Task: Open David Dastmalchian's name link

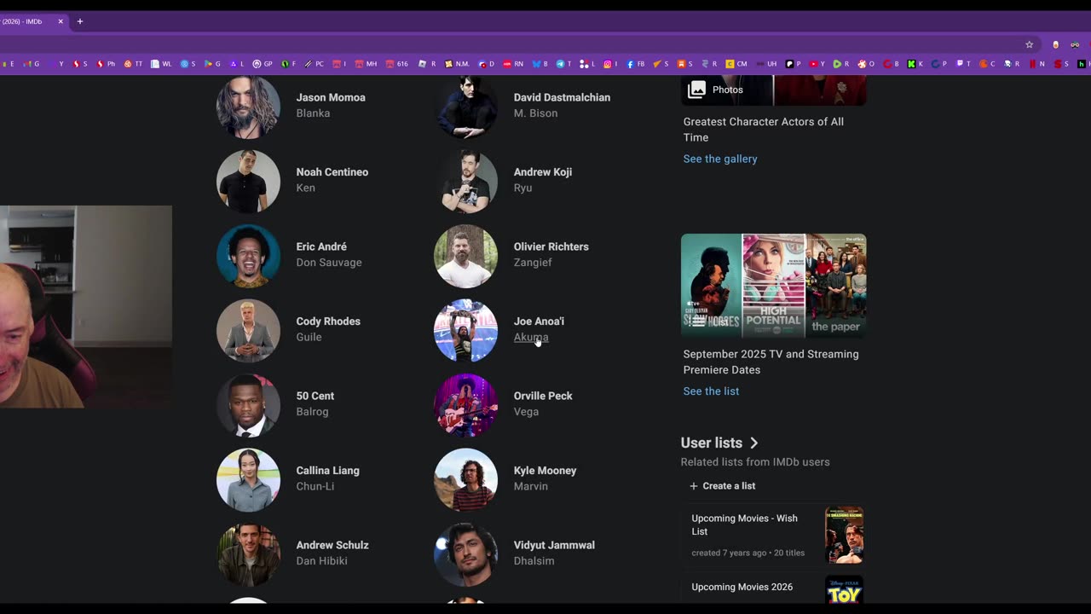Action: 562,97
